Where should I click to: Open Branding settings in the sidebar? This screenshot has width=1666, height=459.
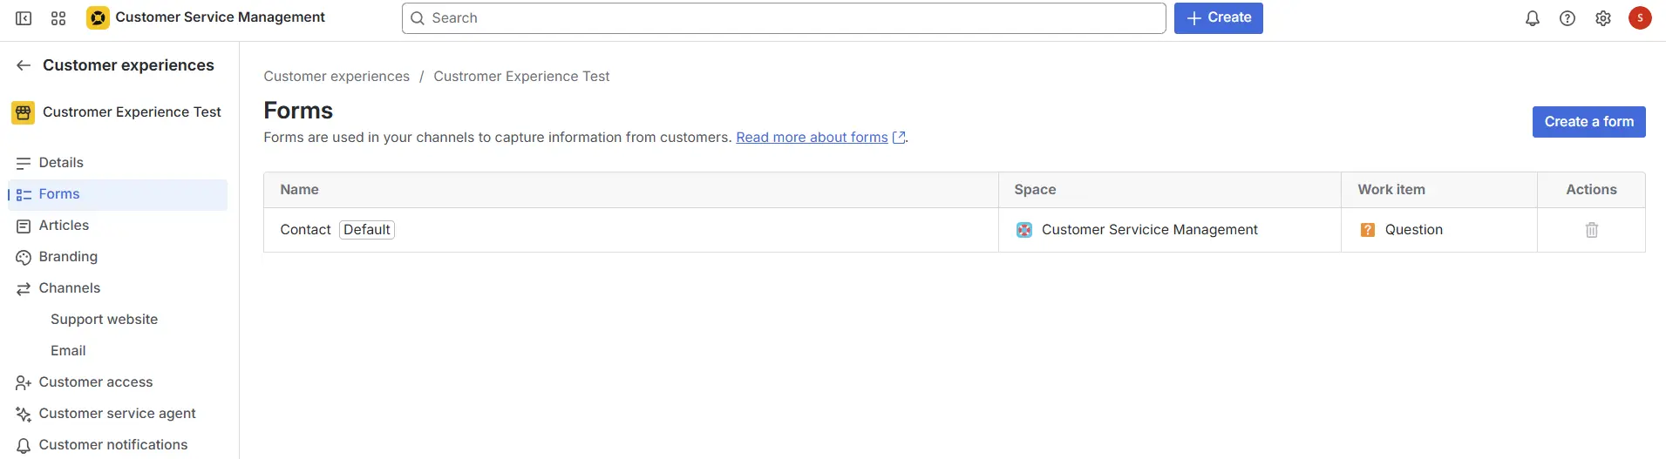click(x=68, y=257)
